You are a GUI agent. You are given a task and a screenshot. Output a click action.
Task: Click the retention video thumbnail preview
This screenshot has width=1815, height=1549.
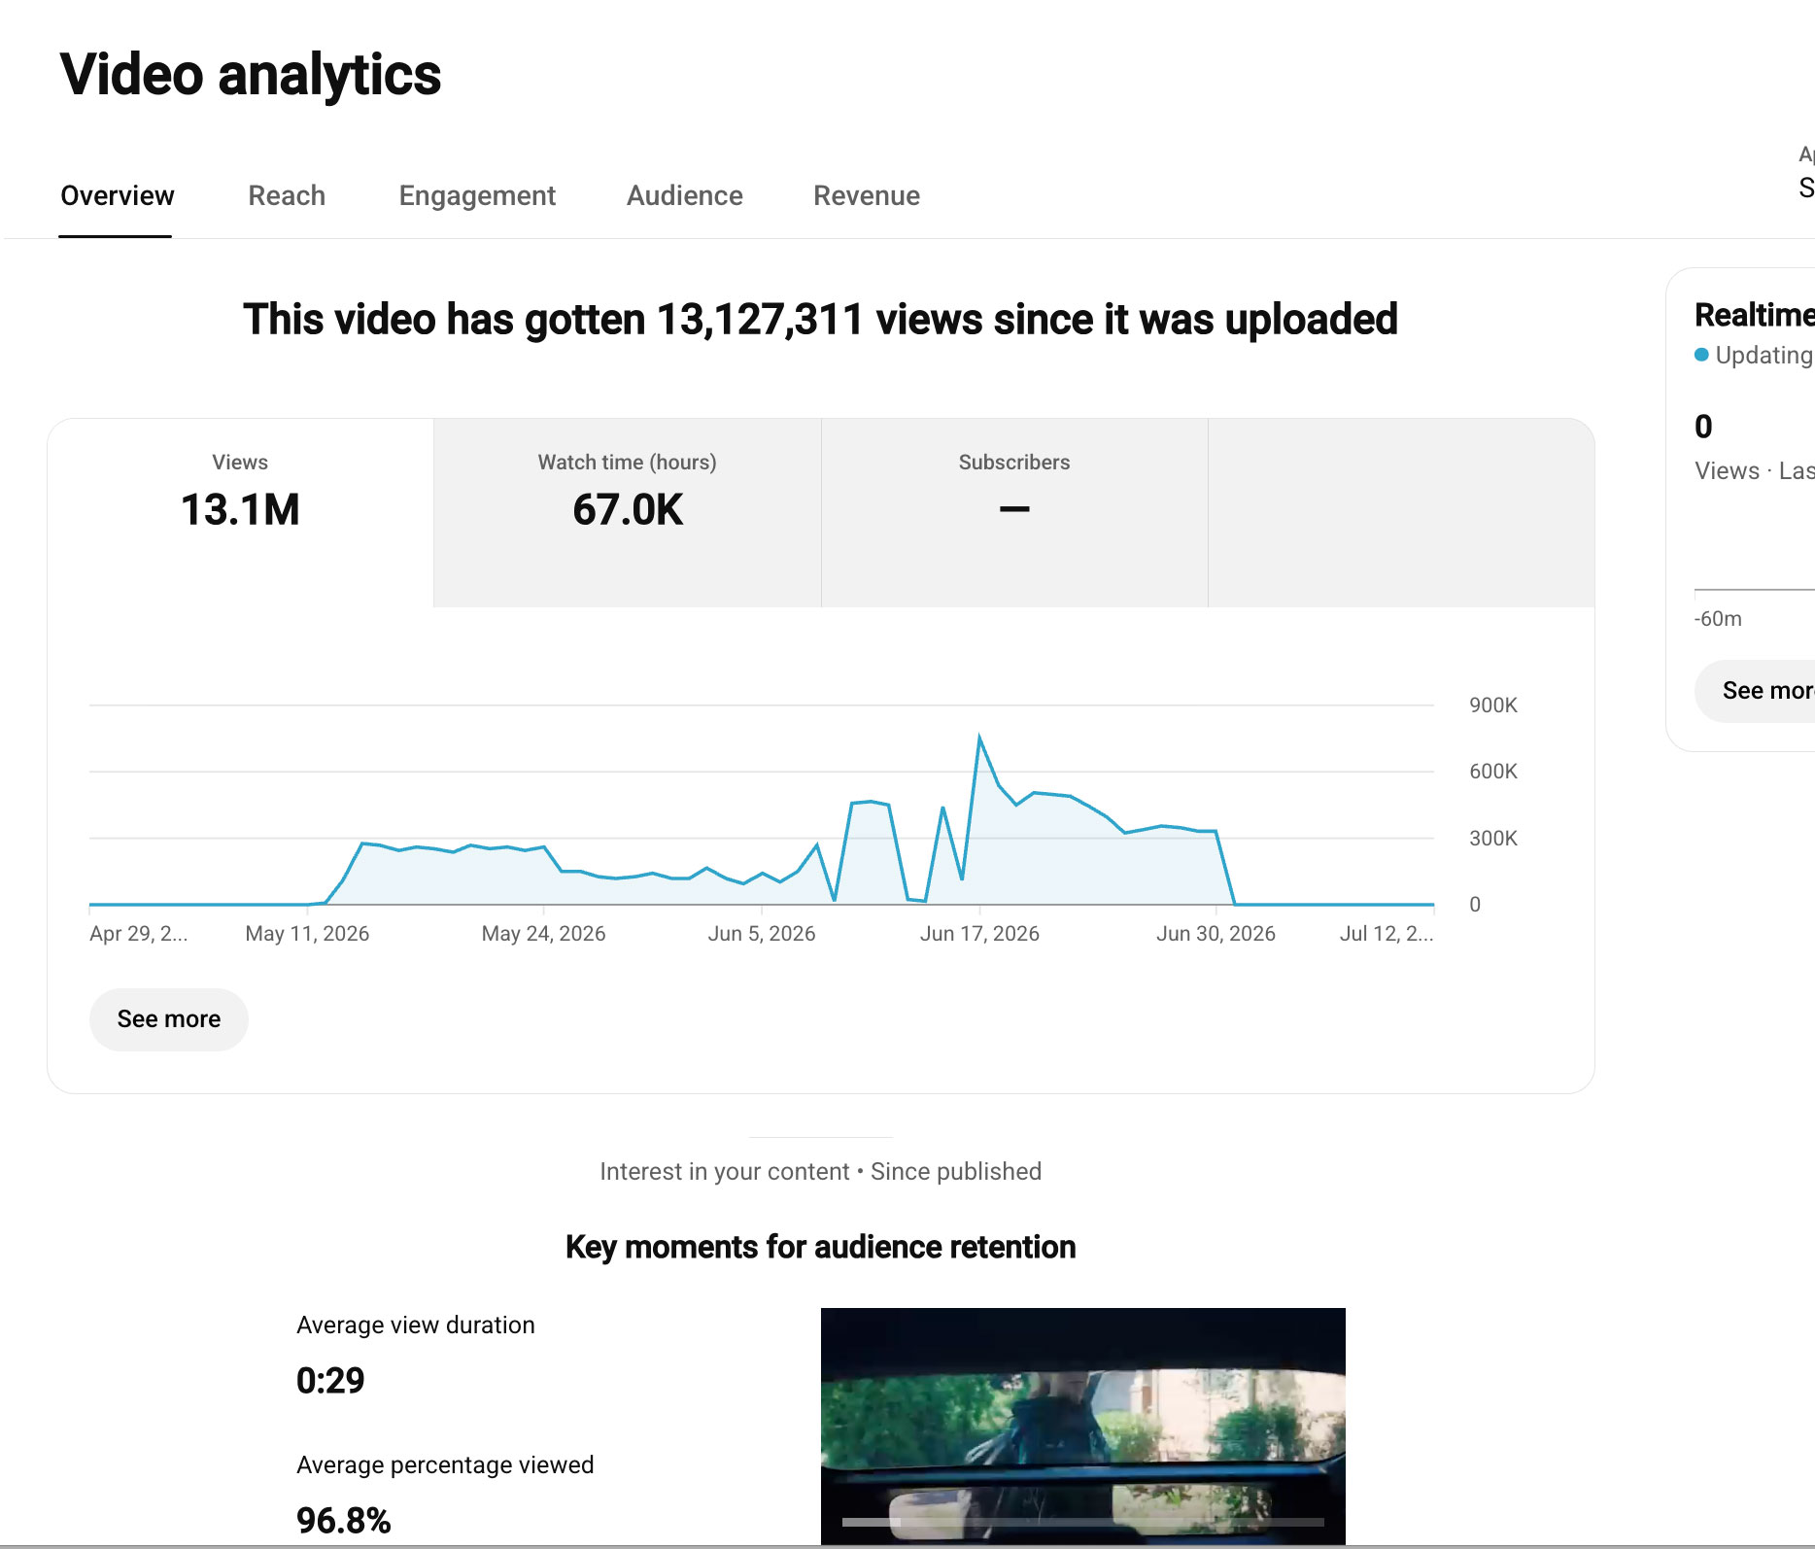point(1082,1425)
